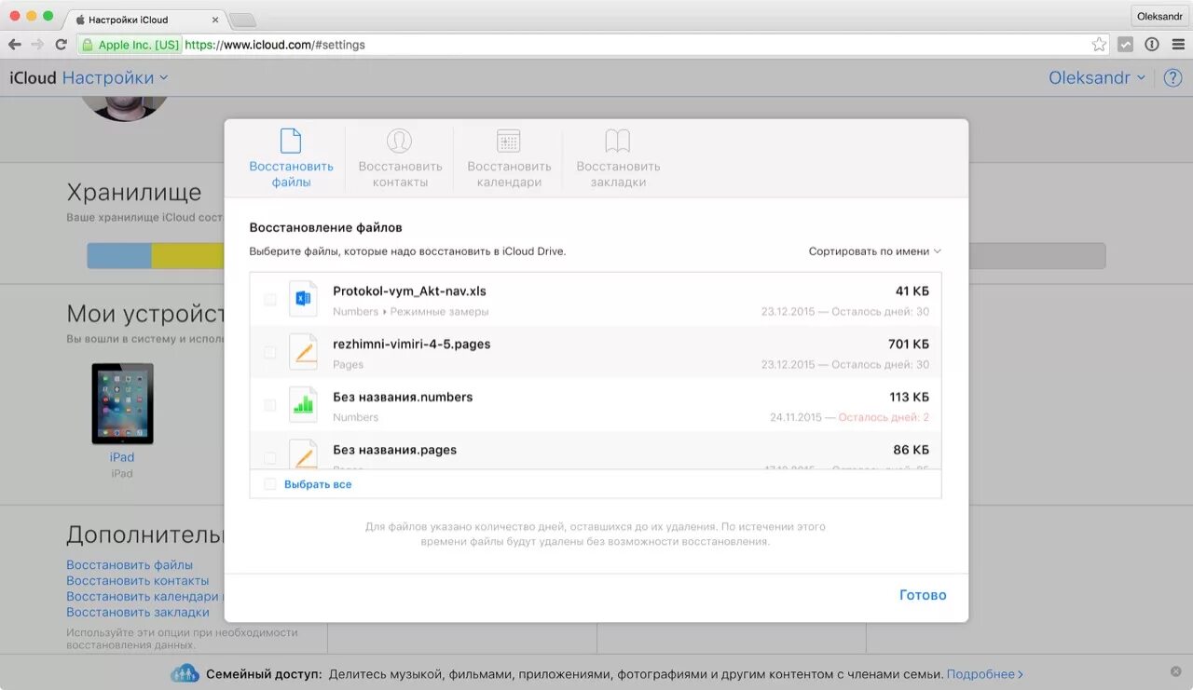
Task: Tick checkbox for Без названия.pages
Action: click(x=269, y=458)
